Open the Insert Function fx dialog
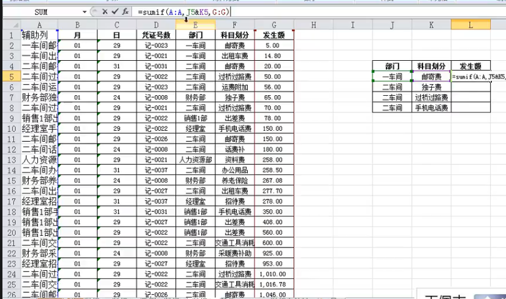506x299 pixels. pyautogui.click(x=125, y=12)
